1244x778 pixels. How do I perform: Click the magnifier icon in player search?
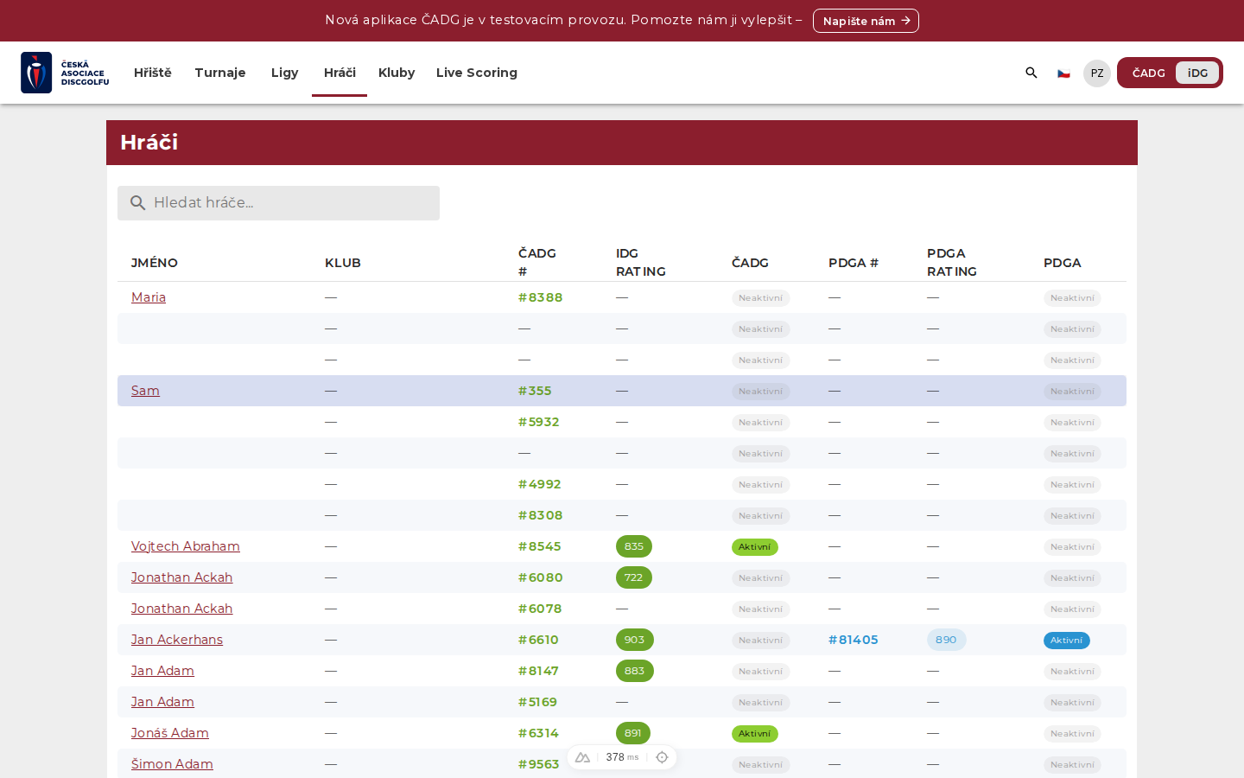point(137,203)
